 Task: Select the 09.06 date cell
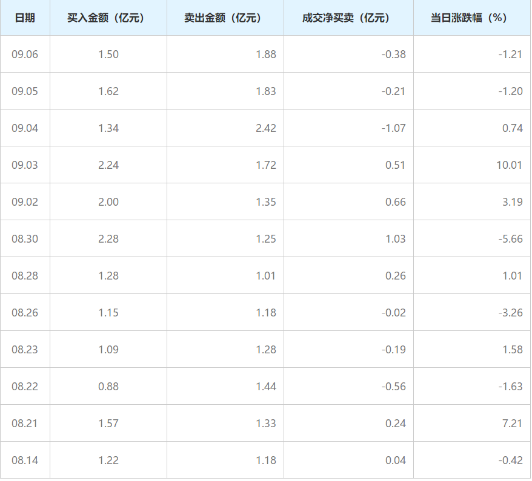click(25, 54)
